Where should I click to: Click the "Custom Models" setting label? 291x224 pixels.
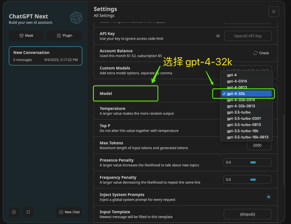(115, 68)
